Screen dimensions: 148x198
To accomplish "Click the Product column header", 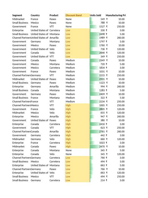I will pos(54,15).
